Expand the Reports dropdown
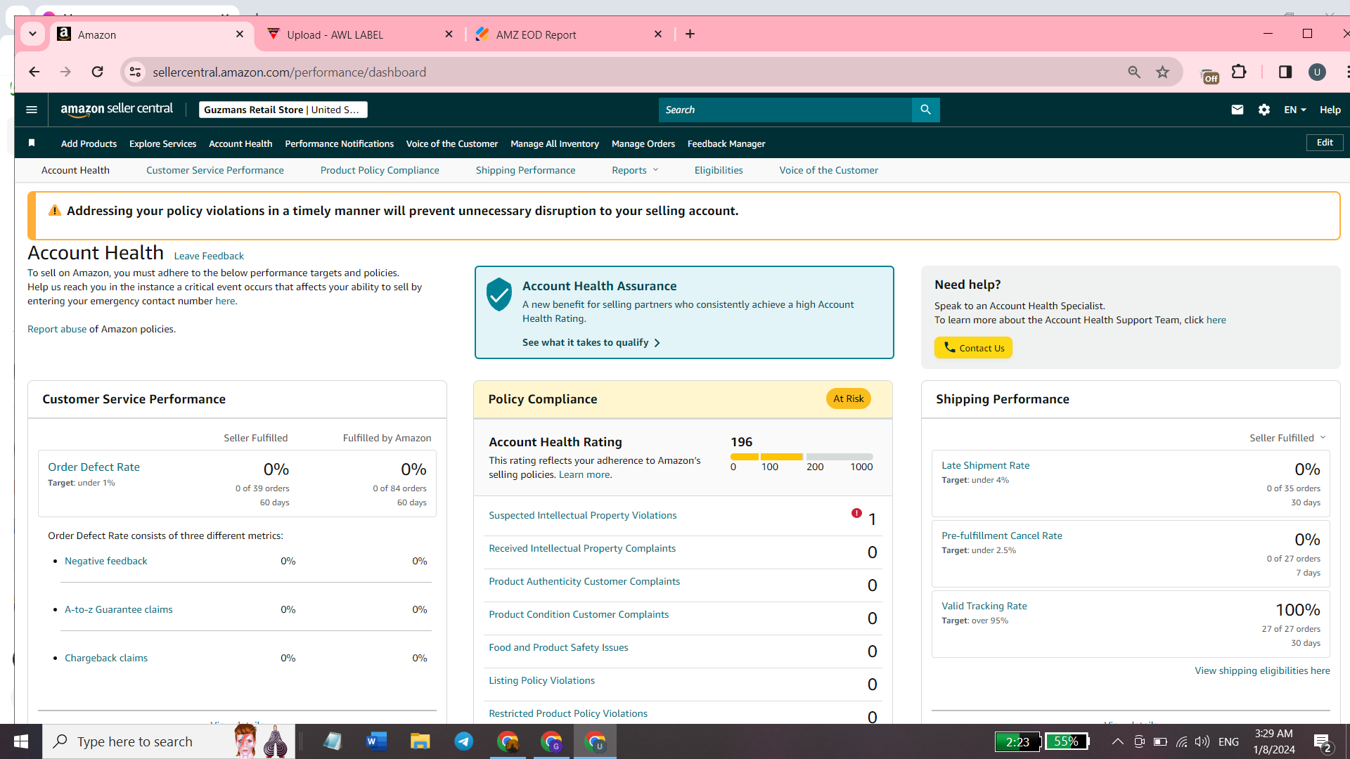 635,170
